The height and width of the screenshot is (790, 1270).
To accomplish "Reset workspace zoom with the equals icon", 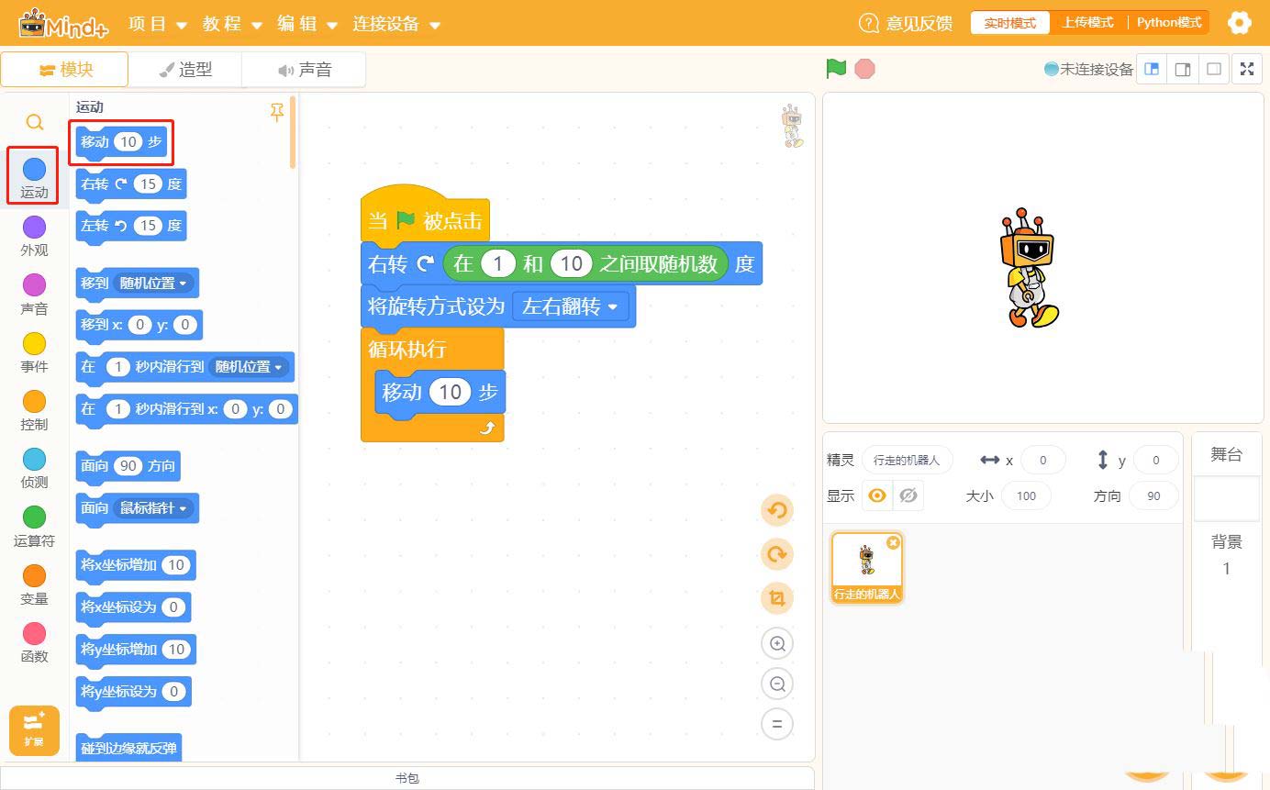I will [x=777, y=724].
